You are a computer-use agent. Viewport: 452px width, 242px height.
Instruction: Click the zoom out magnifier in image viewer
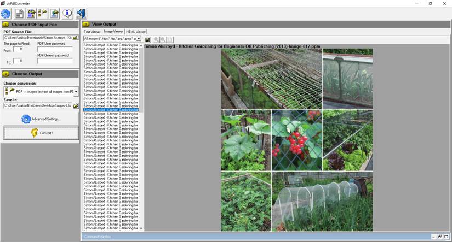click(x=163, y=39)
